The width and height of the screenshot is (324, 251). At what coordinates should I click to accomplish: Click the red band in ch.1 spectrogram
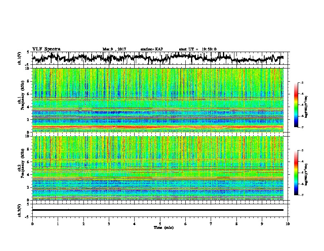157,127
